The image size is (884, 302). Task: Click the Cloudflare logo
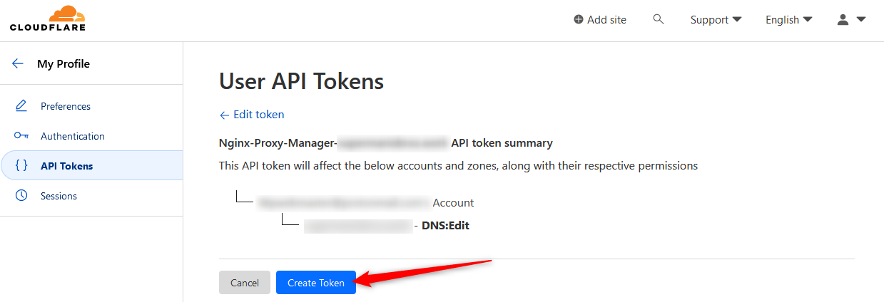[x=47, y=19]
